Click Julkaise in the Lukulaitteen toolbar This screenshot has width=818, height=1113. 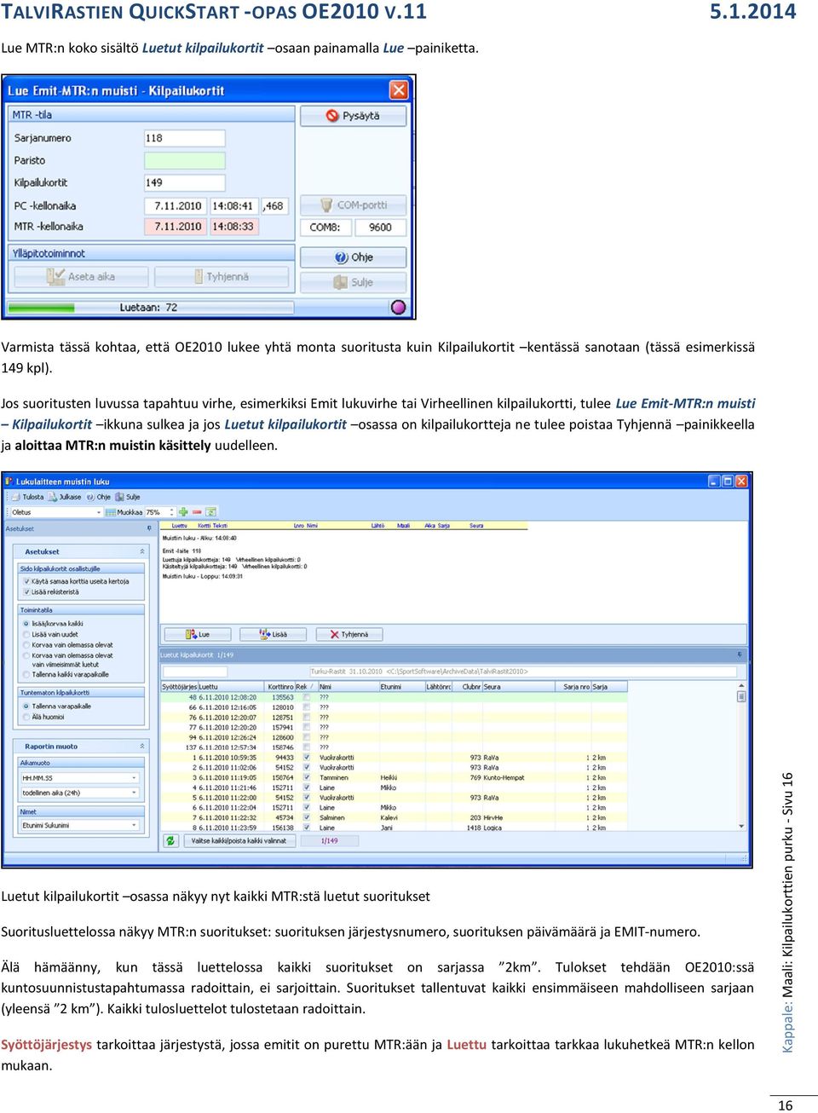(x=65, y=497)
